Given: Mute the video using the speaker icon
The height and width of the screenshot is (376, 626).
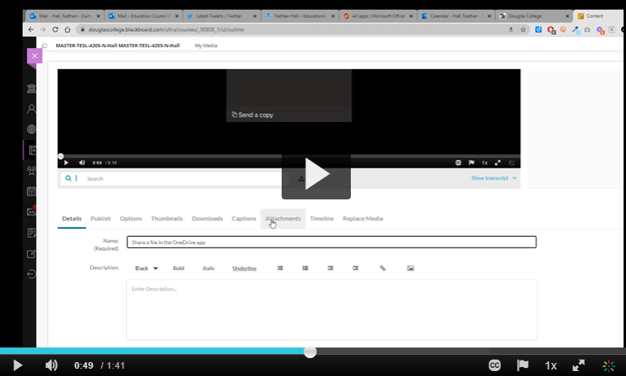Looking at the screenshot, I should coord(51,365).
